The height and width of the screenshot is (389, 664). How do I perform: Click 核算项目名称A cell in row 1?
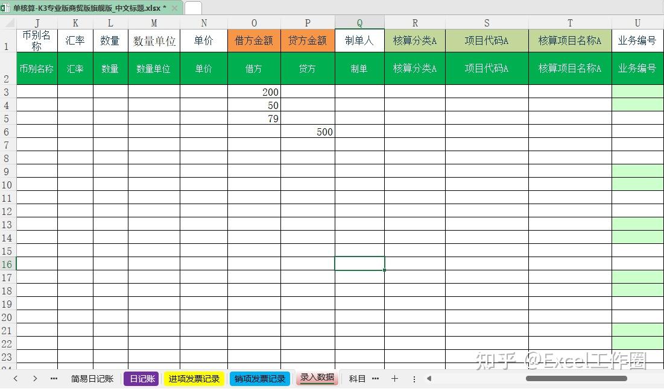(x=570, y=40)
